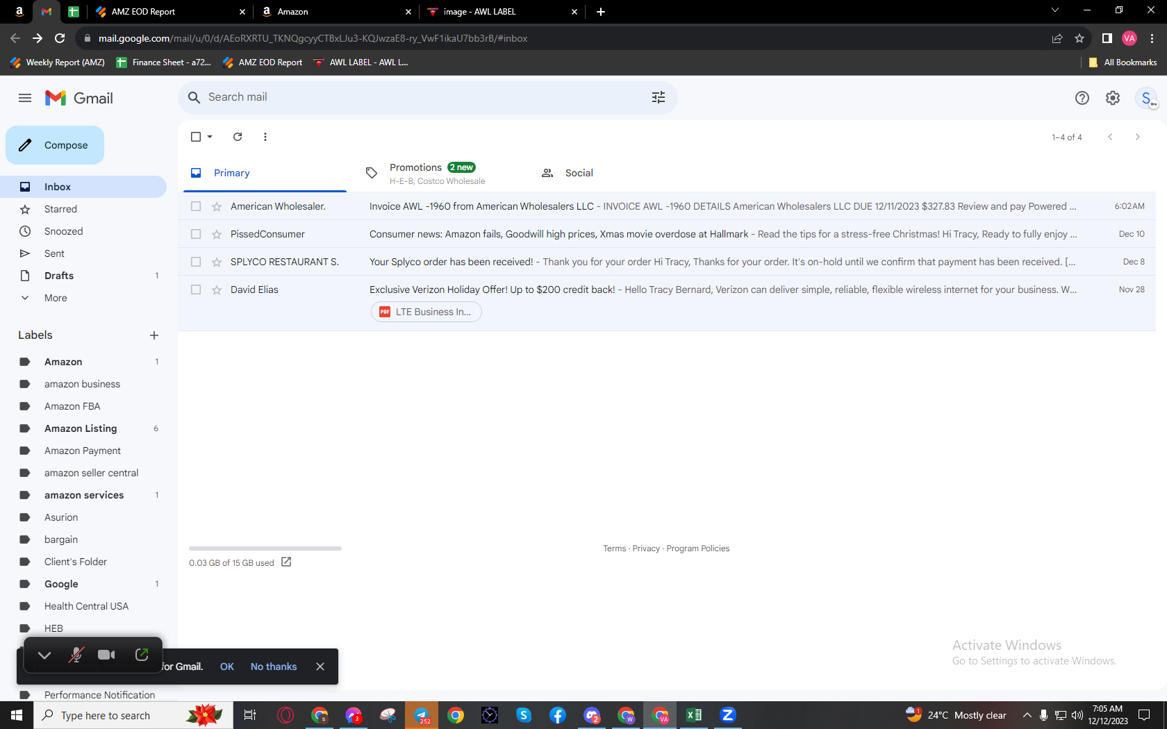1167x729 pixels.
Task: Click OK on the Gmail notification prompt
Action: tap(227, 667)
